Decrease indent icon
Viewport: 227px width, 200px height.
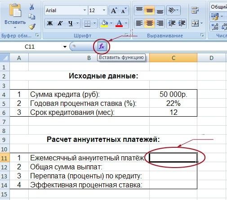[172, 23]
